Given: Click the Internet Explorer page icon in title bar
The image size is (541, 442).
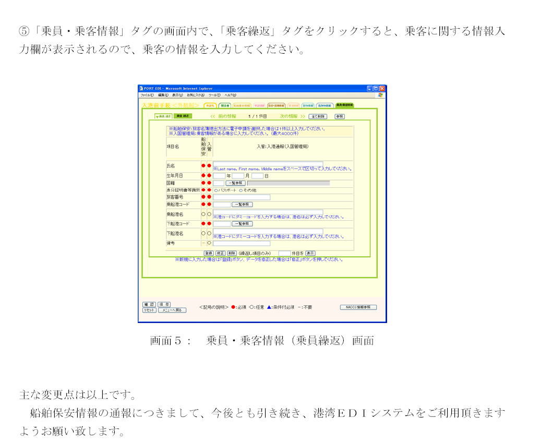Looking at the screenshot, I should pyautogui.click(x=141, y=88).
